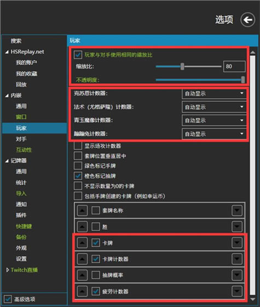Move 卡牌 row up with its arrow

point(82,243)
